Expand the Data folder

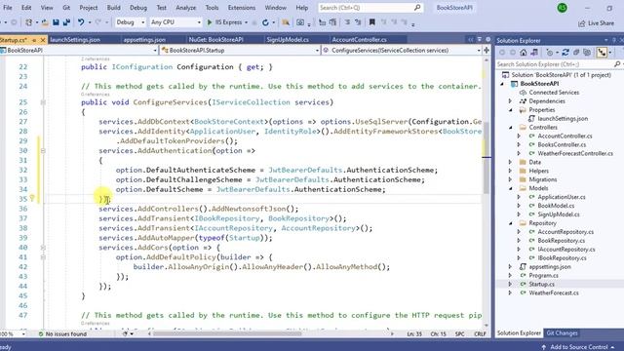coord(511,162)
